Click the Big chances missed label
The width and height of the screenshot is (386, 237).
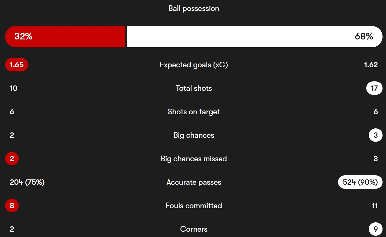click(x=194, y=159)
